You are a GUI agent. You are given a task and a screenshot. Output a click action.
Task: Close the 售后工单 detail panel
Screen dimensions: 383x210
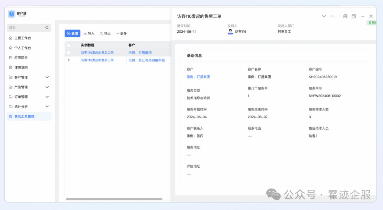371,16
